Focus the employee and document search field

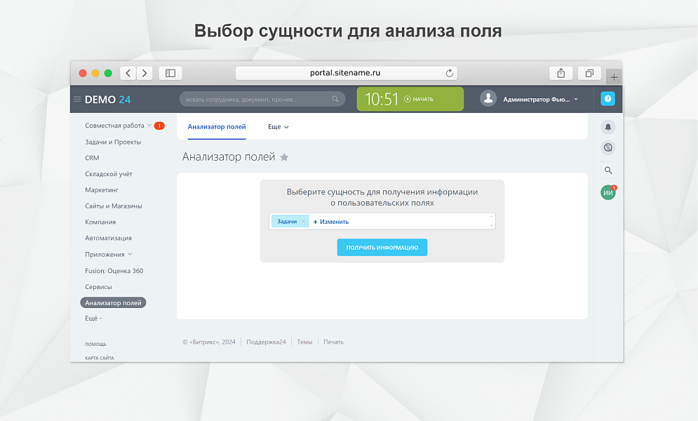tap(256, 100)
